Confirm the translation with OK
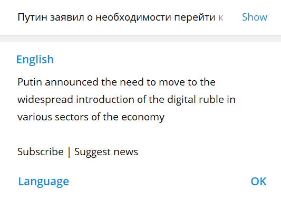Image resolution: width=281 pixels, height=199 pixels. (x=258, y=182)
